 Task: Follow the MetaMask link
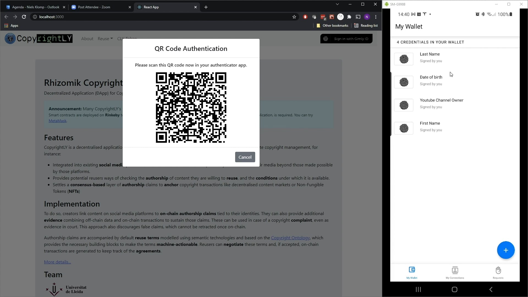tap(57, 121)
